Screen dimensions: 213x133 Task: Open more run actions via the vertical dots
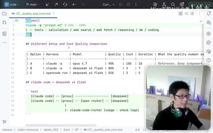(x=136, y=4)
